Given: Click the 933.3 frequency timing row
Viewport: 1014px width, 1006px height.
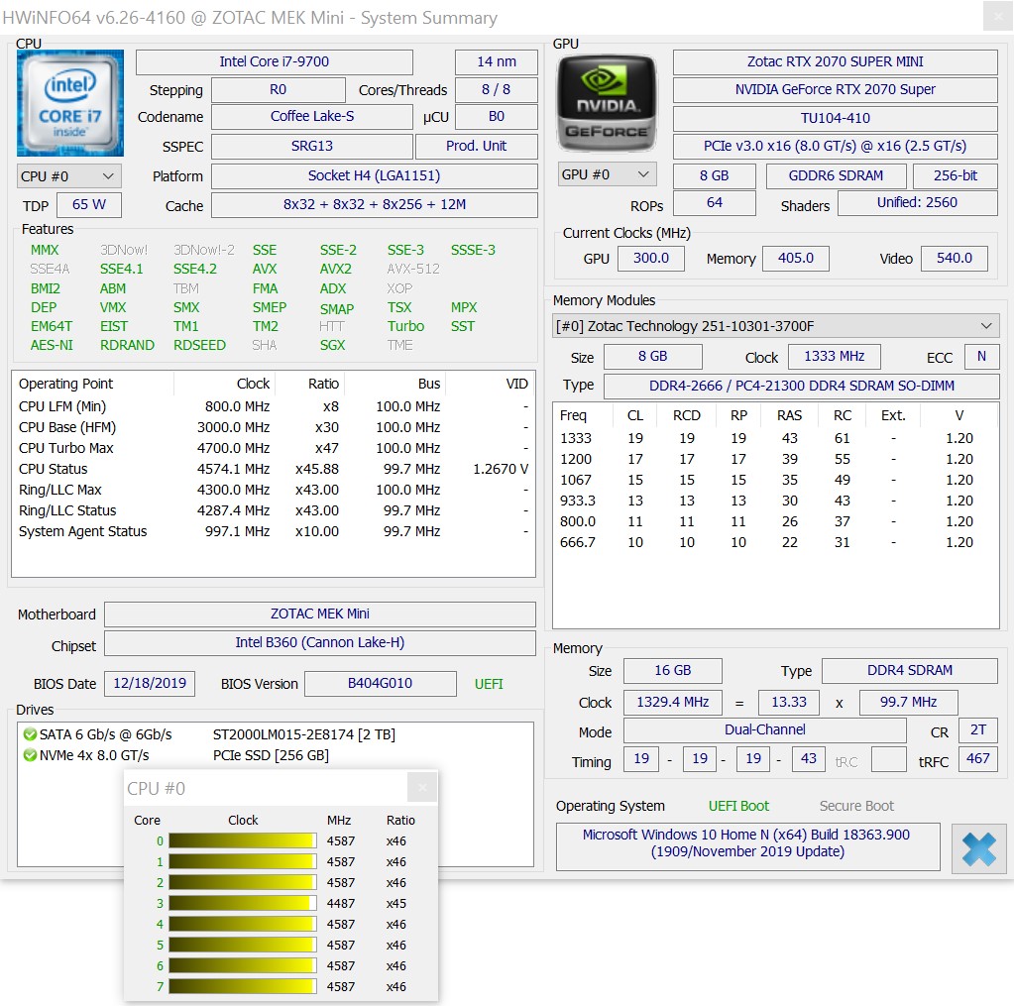Looking at the screenshot, I should (775, 501).
